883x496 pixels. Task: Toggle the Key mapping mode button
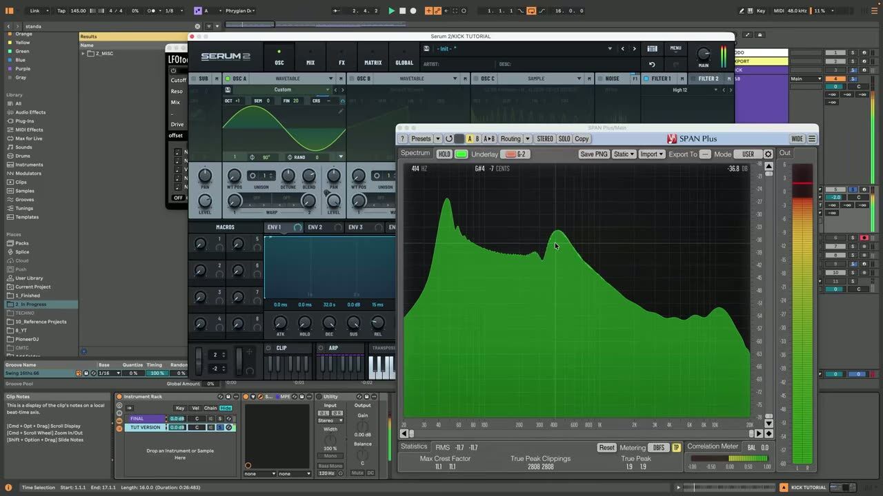click(762, 10)
